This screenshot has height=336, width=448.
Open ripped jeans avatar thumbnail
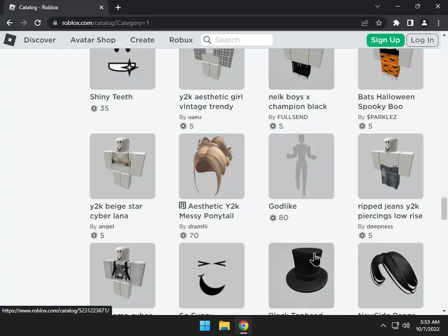pos(391,166)
